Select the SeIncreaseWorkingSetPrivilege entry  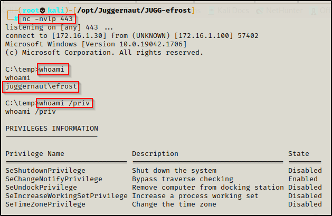click(x=67, y=196)
